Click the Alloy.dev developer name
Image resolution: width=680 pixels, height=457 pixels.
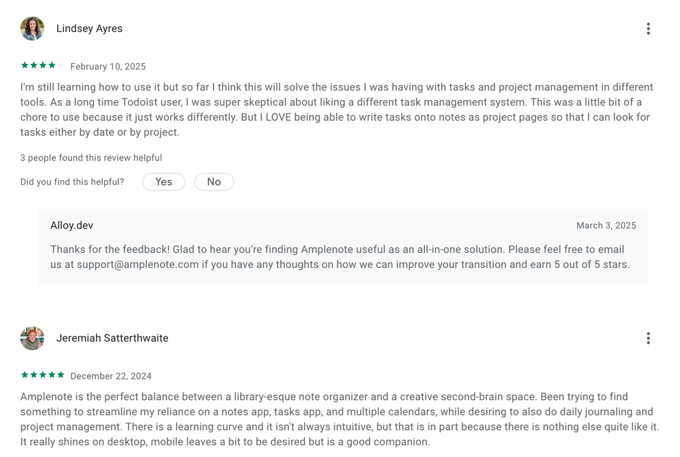(x=71, y=225)
